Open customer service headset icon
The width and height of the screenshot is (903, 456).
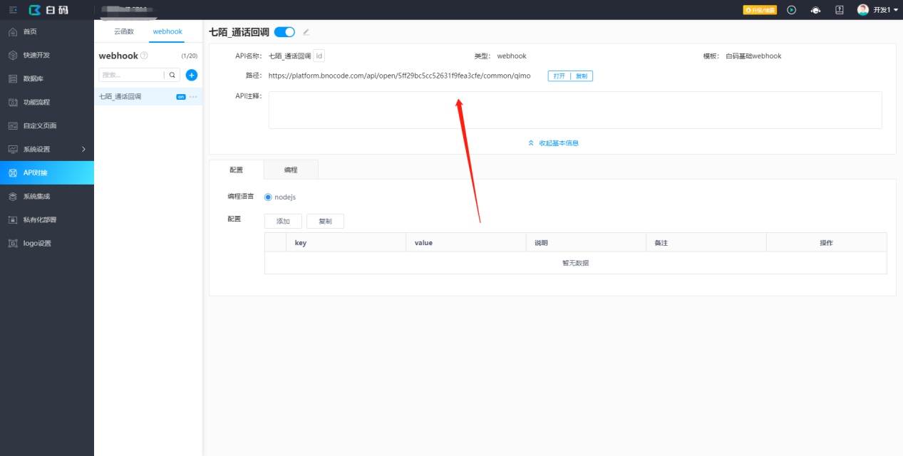click(x=815, y=10)
